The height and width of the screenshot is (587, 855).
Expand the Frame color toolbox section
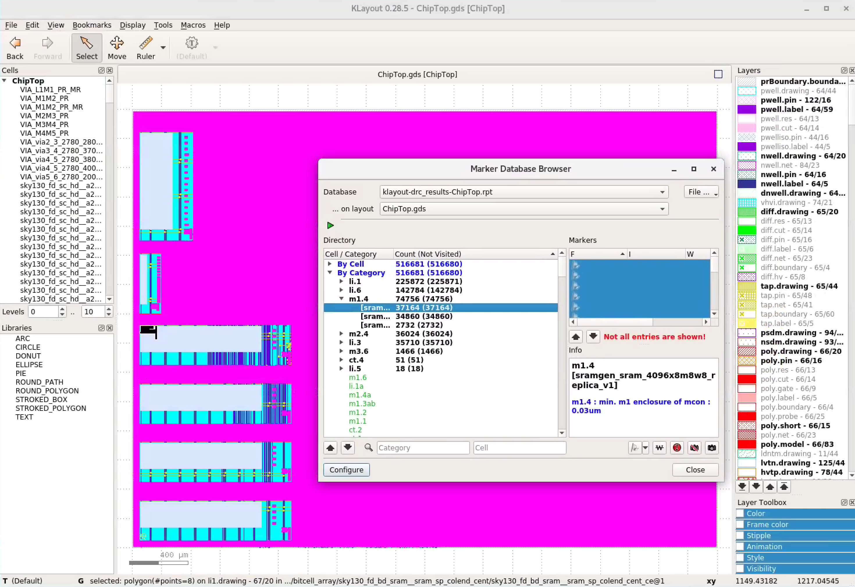795,524
